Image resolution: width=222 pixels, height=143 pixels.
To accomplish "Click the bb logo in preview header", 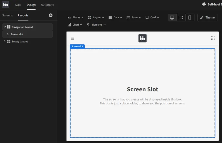I will [x=142, y=38].
